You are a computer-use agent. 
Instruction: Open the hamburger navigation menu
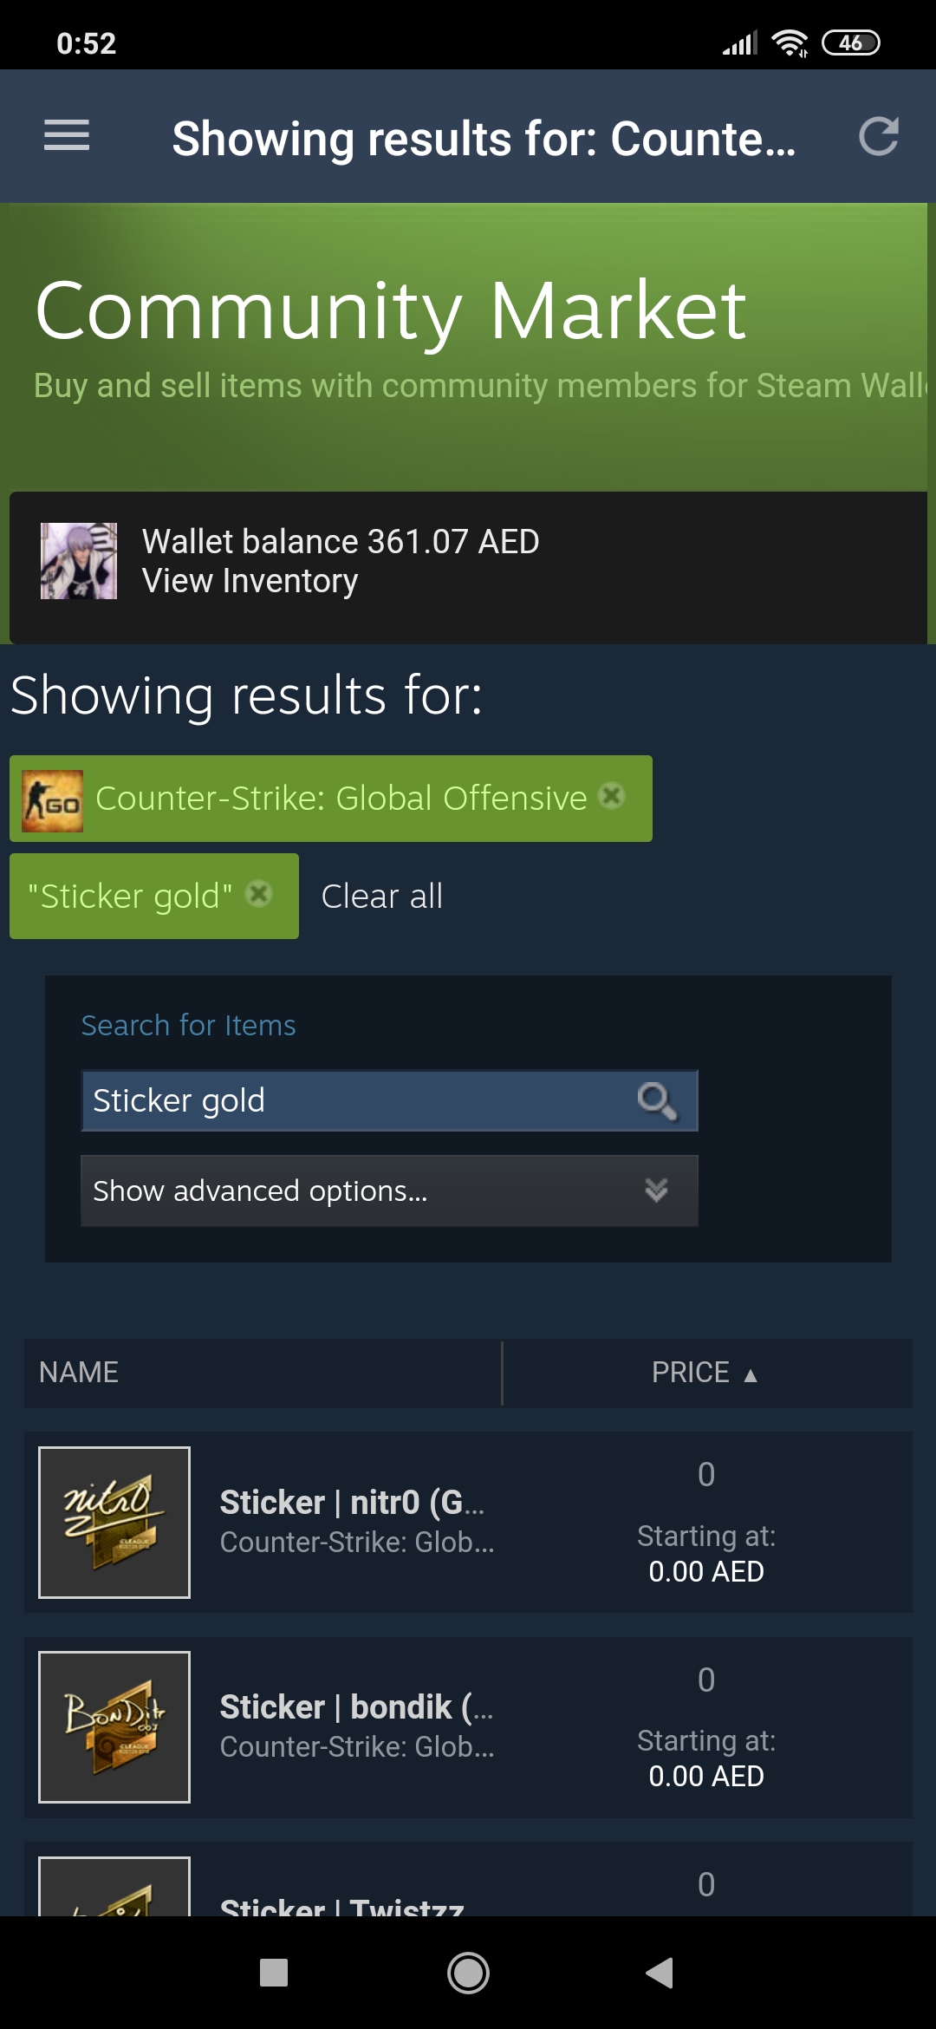click(x=67, y=135)
